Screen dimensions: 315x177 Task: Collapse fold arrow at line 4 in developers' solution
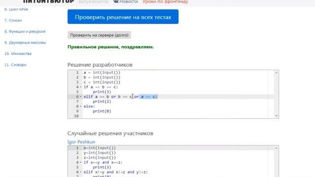(81, 87)
